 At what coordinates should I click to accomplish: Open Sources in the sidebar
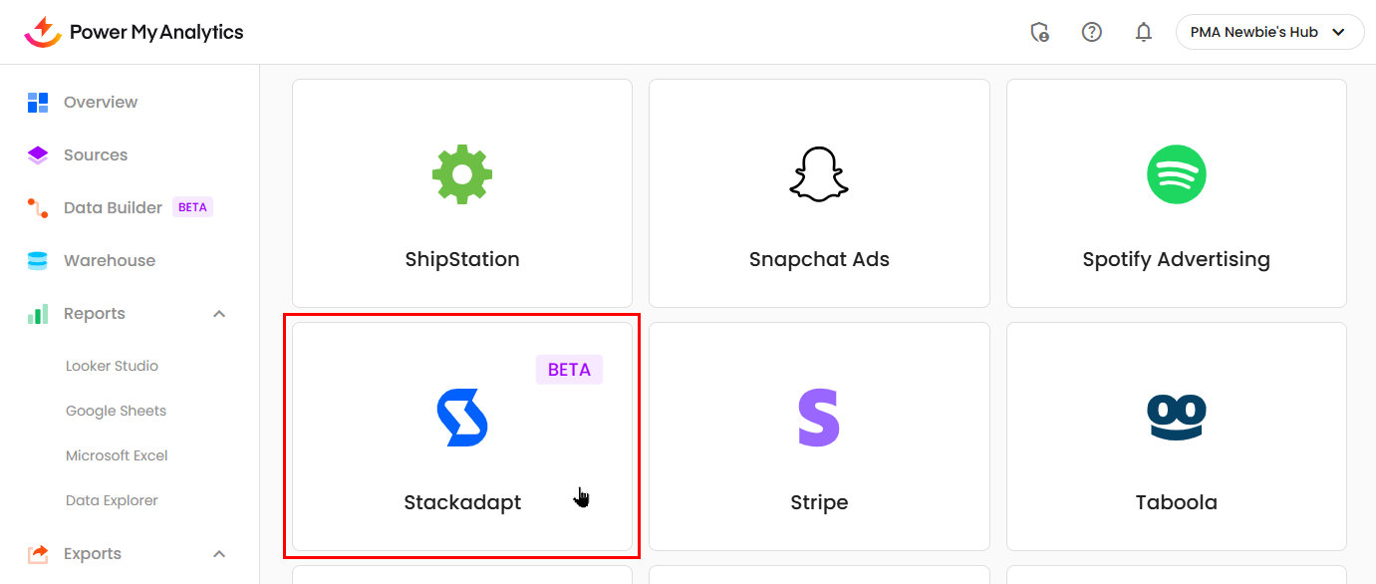(95, 155)
